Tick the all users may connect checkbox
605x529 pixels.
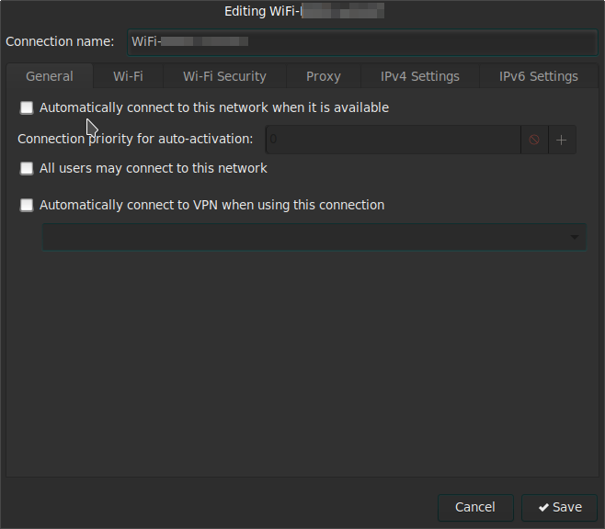(x=27, y=169)
